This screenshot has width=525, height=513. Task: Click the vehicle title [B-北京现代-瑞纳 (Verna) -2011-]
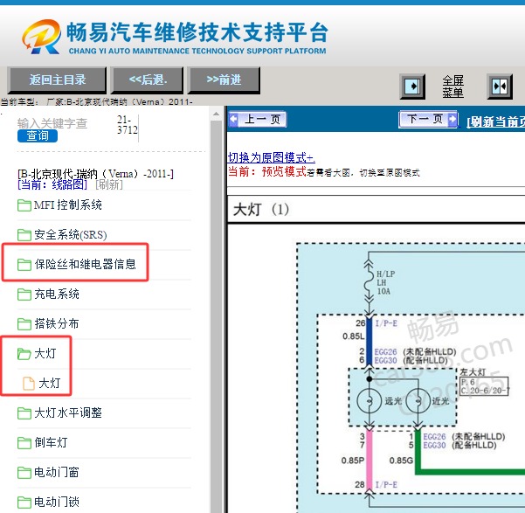click(x=95, y=174)
